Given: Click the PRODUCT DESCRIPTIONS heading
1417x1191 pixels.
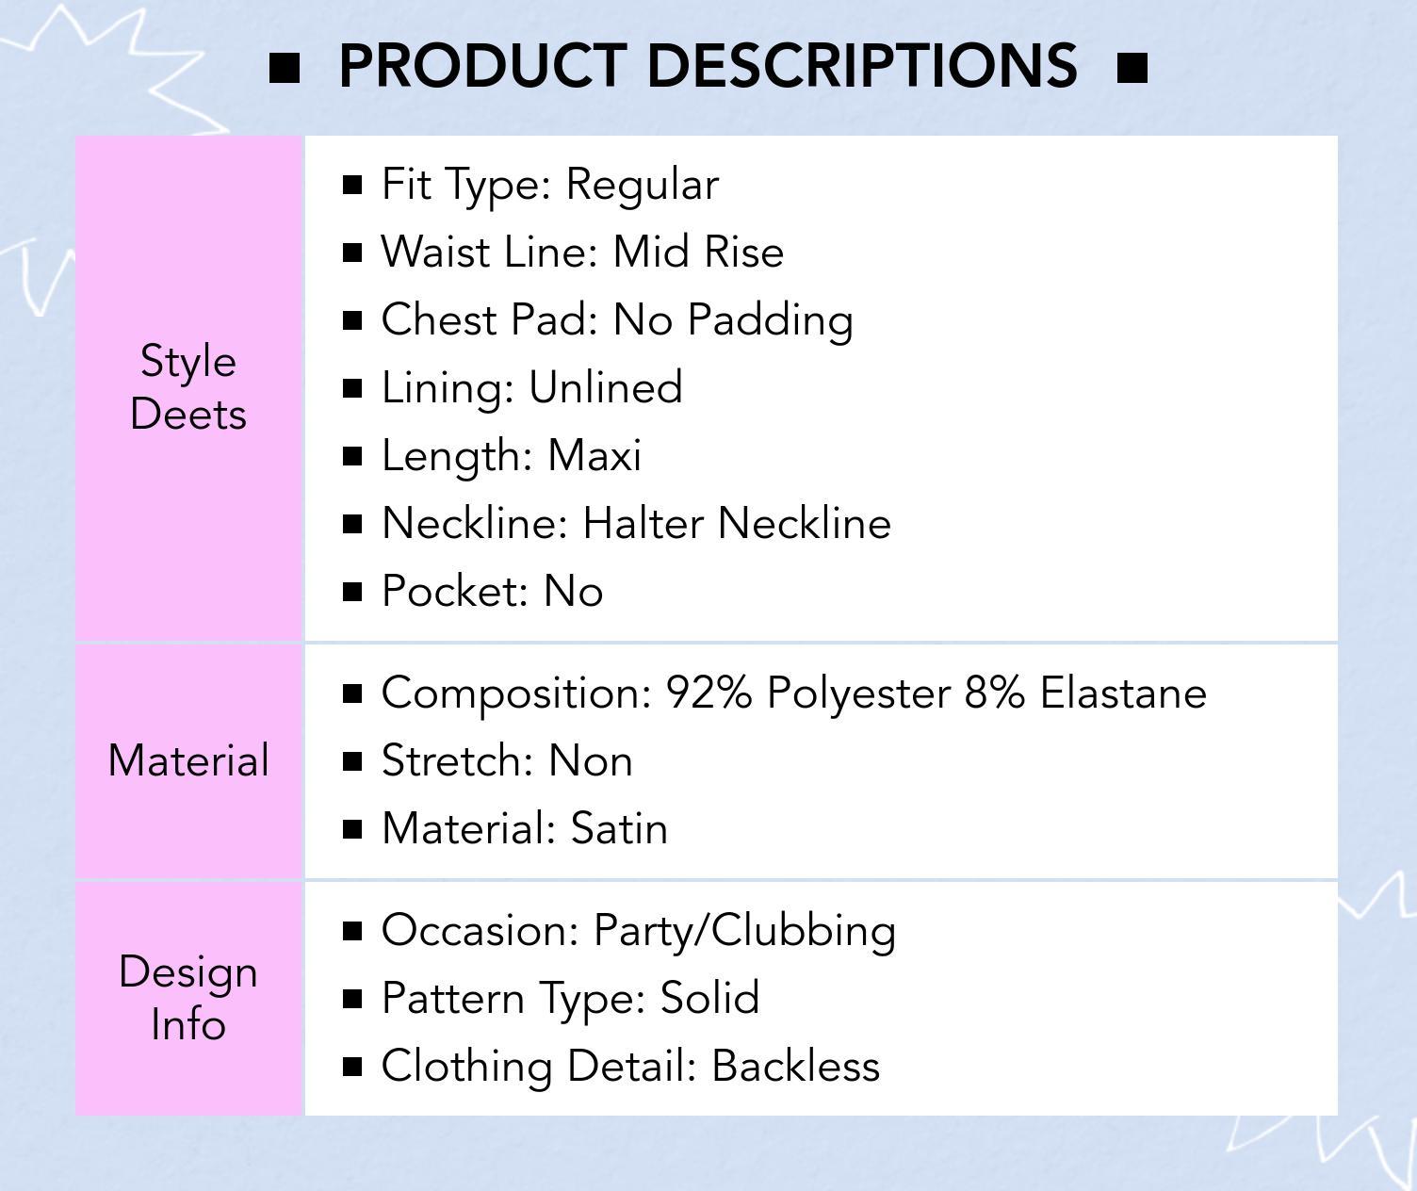Looking at the screenshot, I should [x=708, y=67].
